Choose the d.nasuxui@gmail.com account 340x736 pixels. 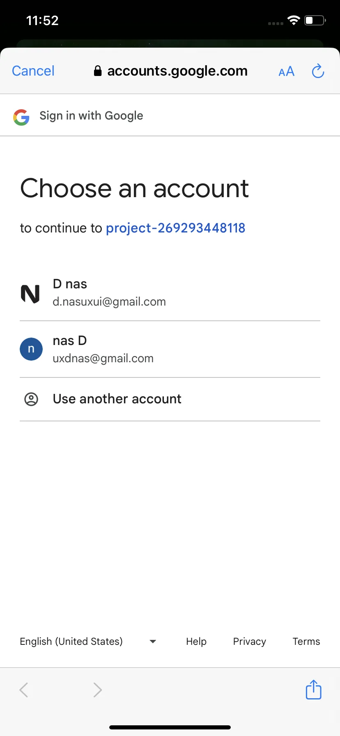[170, 293]
